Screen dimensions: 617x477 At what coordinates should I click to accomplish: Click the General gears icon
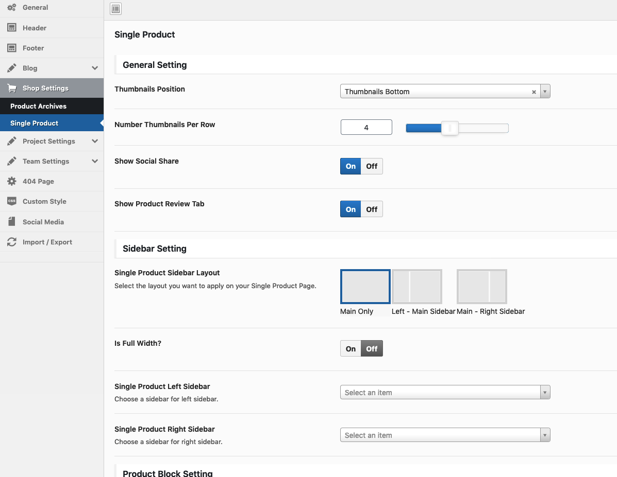coord(11,8)
